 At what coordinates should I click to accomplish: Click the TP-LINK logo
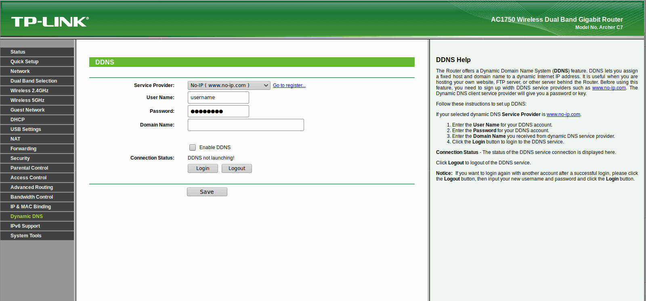pos(50,21)
